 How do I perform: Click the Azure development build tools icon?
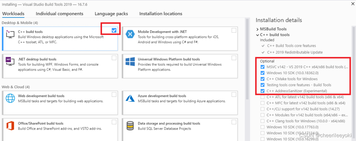130,98
